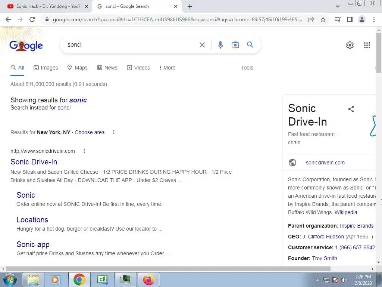Switch to Maps results
Image resolution: width=382 pixels, height=287 pixels.
coord(78,68)
